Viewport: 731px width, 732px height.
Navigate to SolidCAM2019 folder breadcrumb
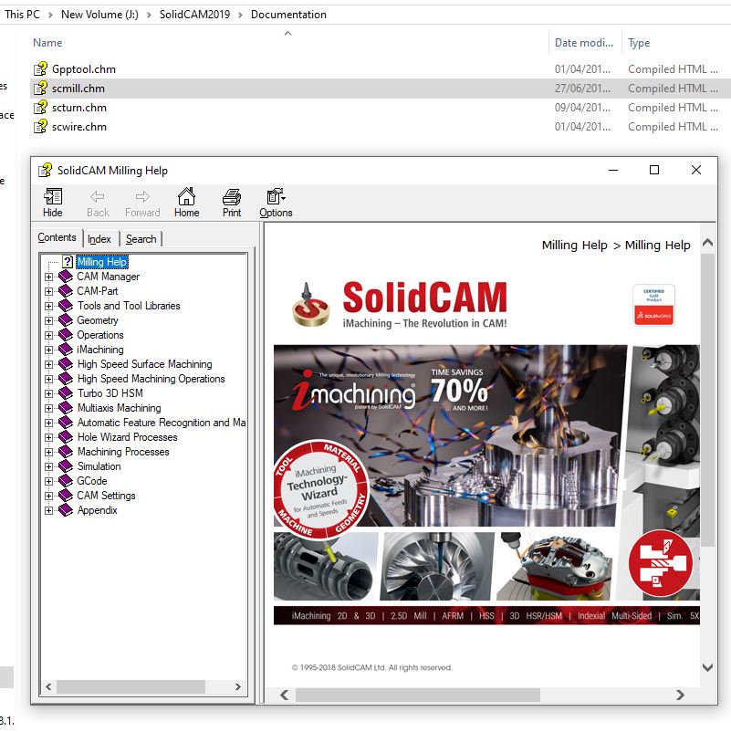point(194,15)
